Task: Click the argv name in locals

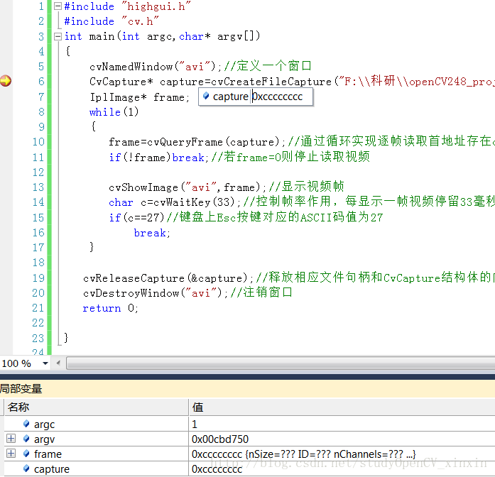Action: pos(45,439)
